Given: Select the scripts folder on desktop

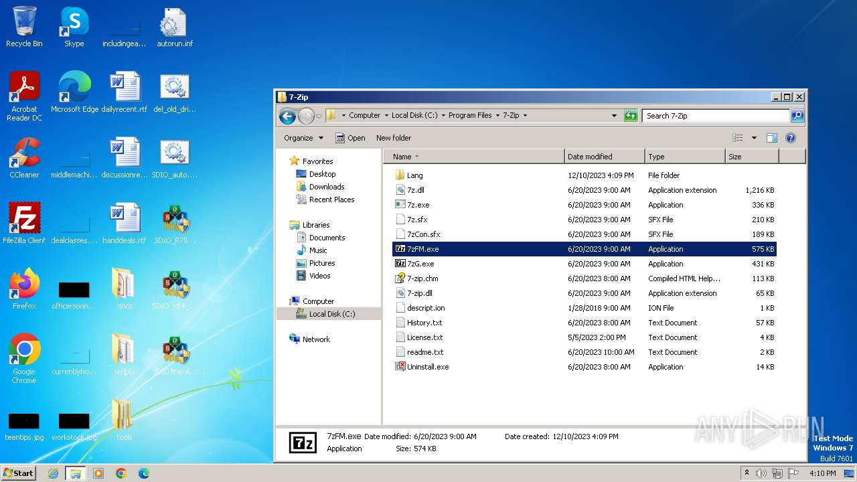Looking at the screenshot, I should pos(125,354).
